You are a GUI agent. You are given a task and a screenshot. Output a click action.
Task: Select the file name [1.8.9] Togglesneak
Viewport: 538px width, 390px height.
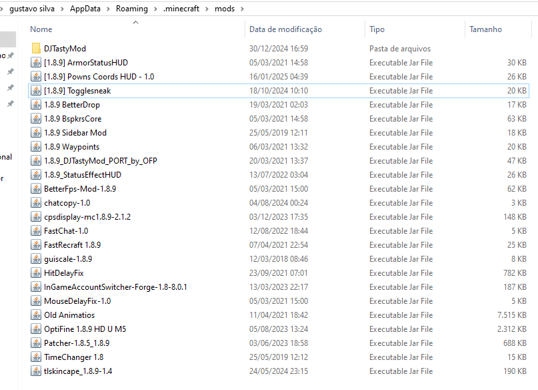[x=77, y=91]
